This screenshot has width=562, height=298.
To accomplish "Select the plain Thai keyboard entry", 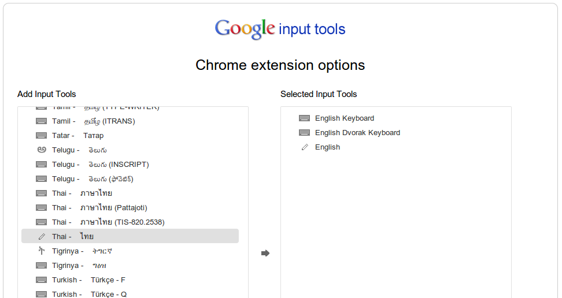I will pos(130,193).
